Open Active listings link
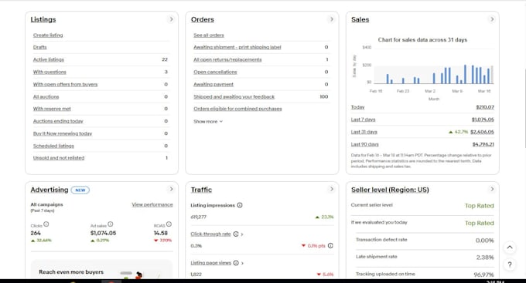The width and height of the screenshot is (526, 283). pyautogui.click(x=48, y=59)
